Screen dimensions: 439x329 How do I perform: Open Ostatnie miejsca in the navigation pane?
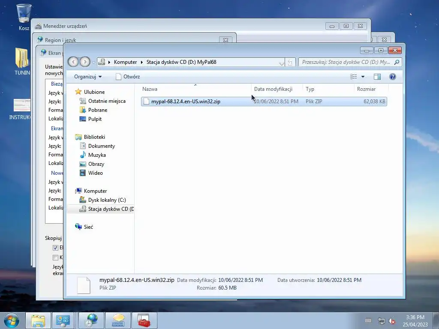coord(107,101)
